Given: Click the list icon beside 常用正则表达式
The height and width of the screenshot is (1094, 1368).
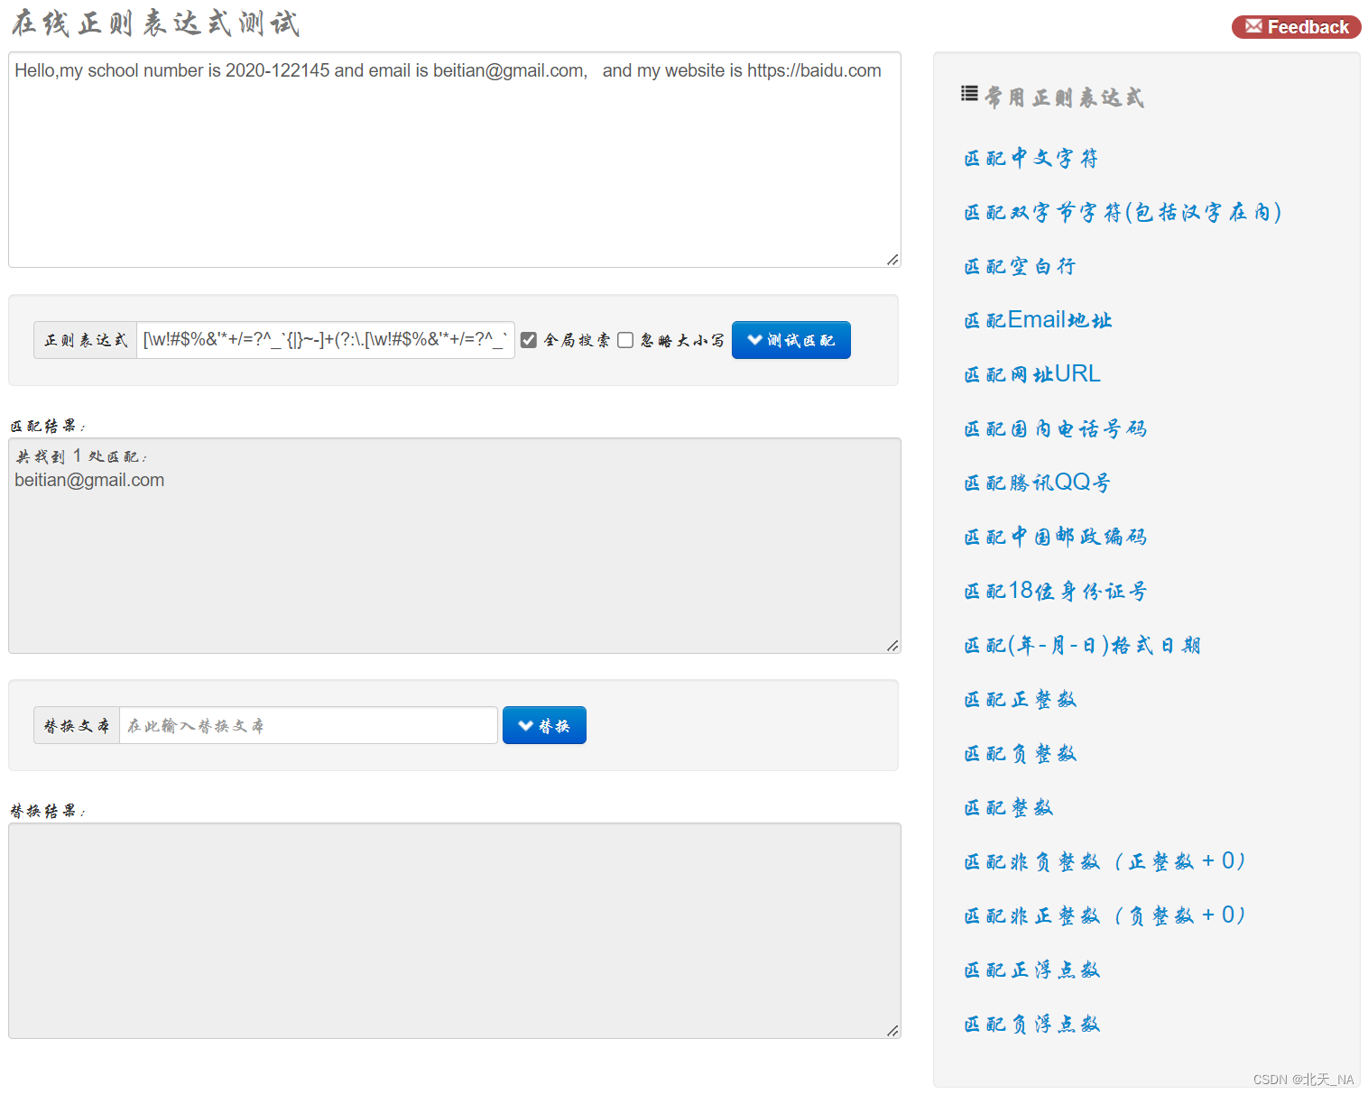Looking at the screenshot, I should [969, 93].
